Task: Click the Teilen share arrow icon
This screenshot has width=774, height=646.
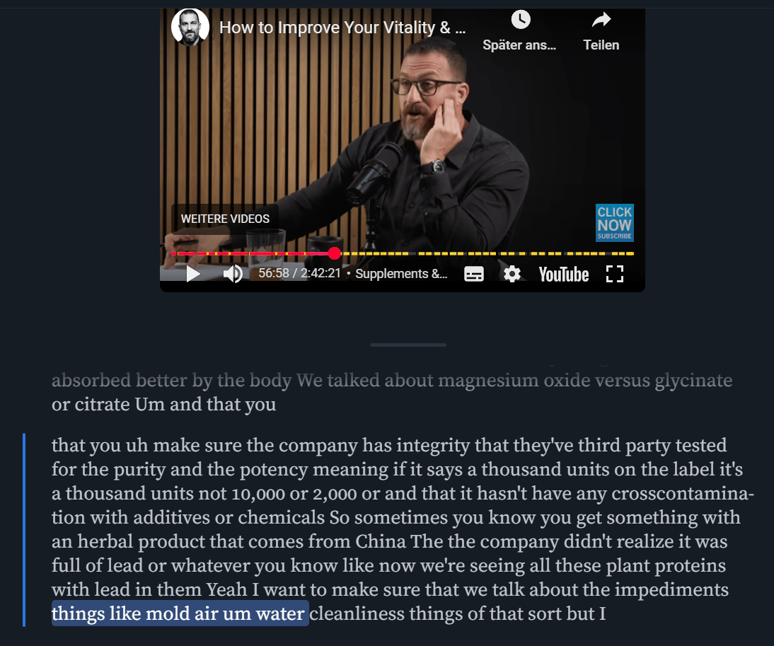Action: (601, 20)
